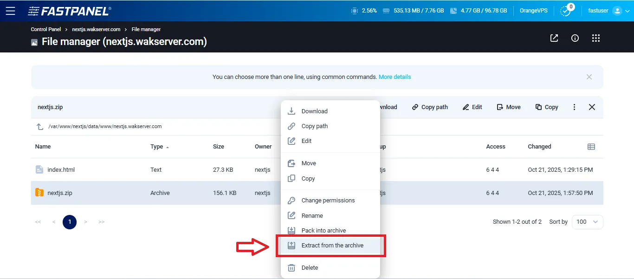Click the Move toolbar button

509,107
